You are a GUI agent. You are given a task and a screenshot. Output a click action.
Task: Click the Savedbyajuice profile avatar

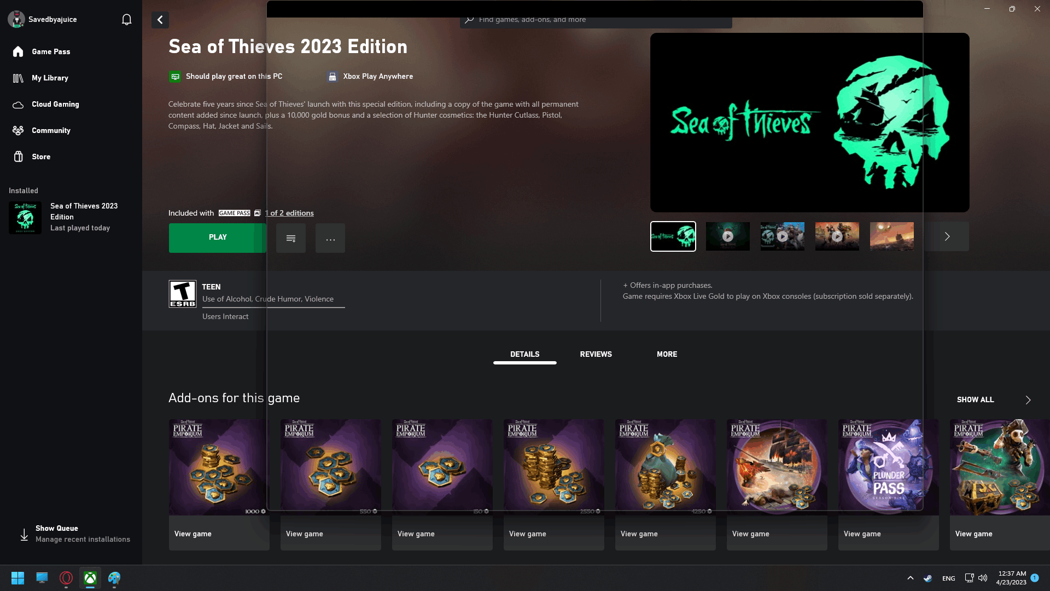[16, 19]
